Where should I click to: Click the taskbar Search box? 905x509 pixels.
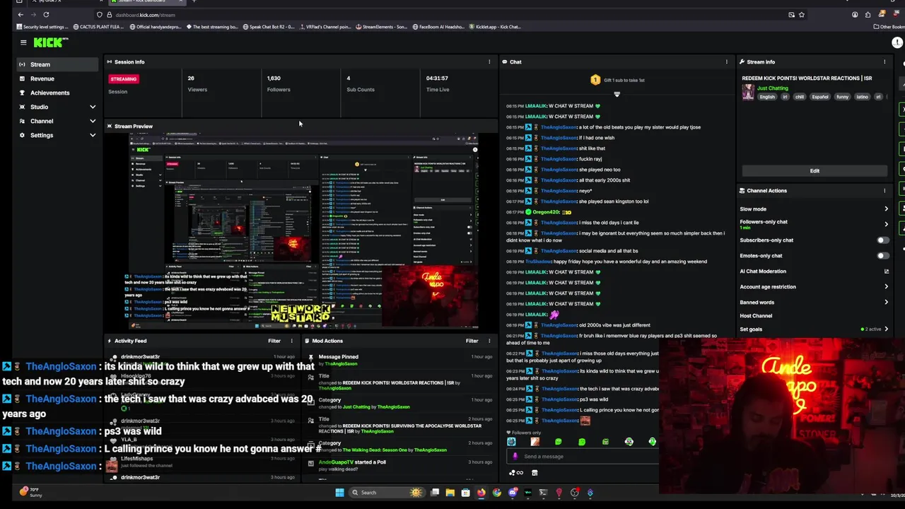389,493
